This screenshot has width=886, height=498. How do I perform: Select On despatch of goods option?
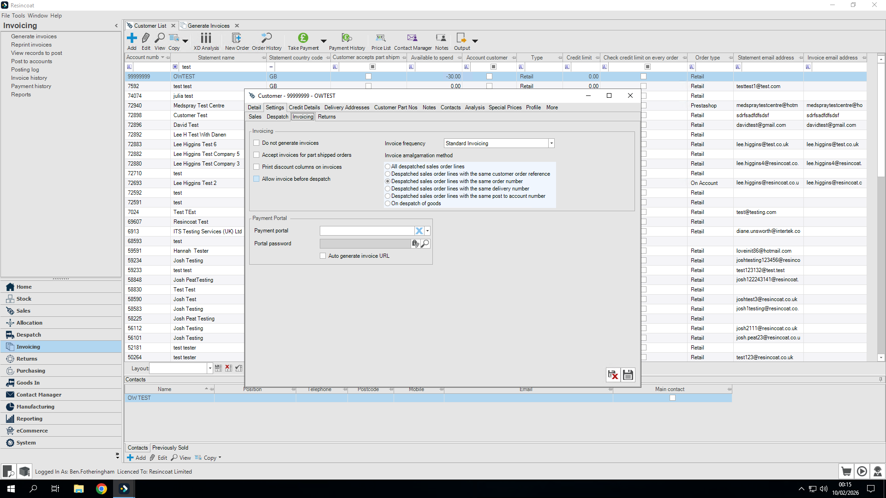coord(388,203)
